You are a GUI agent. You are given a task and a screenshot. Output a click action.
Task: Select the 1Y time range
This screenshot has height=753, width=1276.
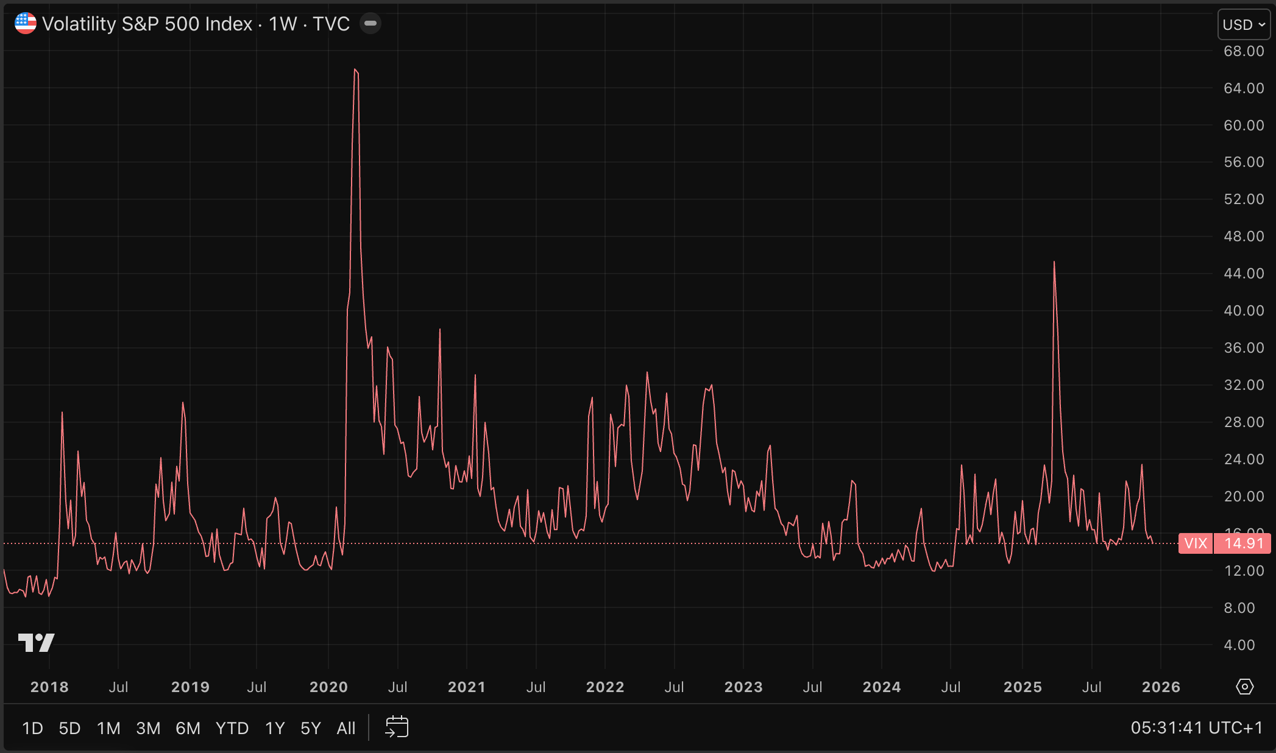(275, 728)
